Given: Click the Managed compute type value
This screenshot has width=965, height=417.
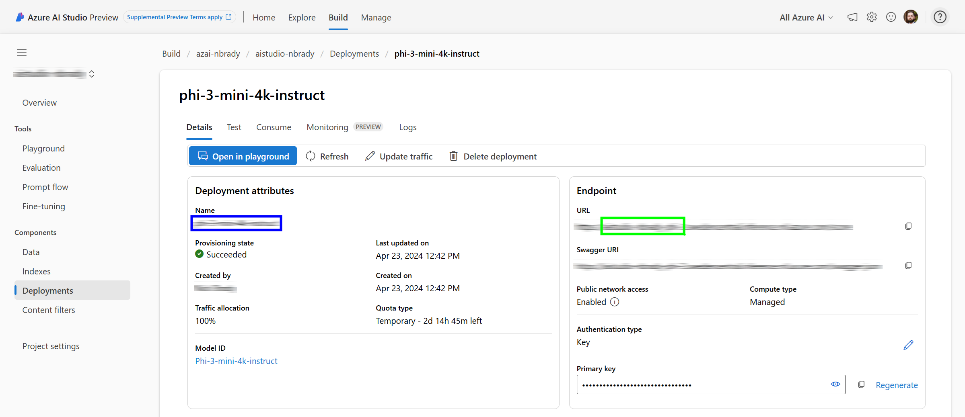Looking at the screenshot, I should point(767,302).
